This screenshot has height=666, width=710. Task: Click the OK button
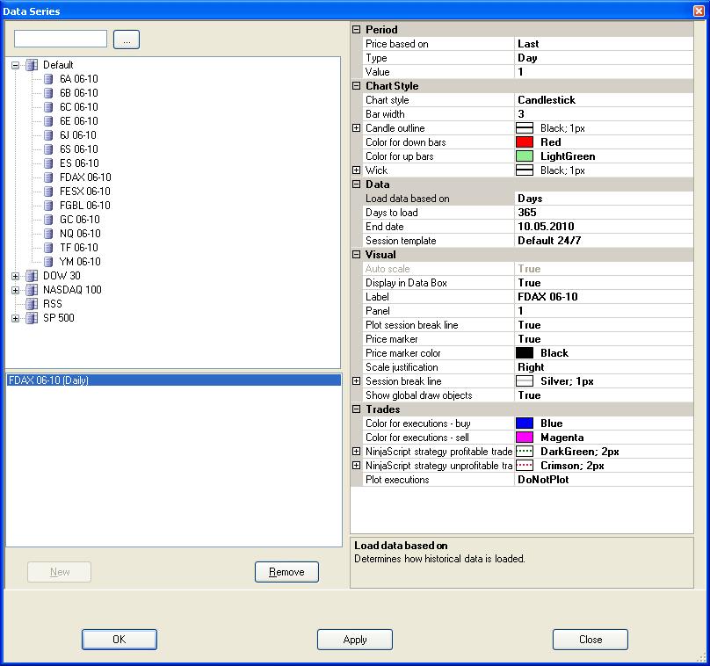click(x=120, y=640)
